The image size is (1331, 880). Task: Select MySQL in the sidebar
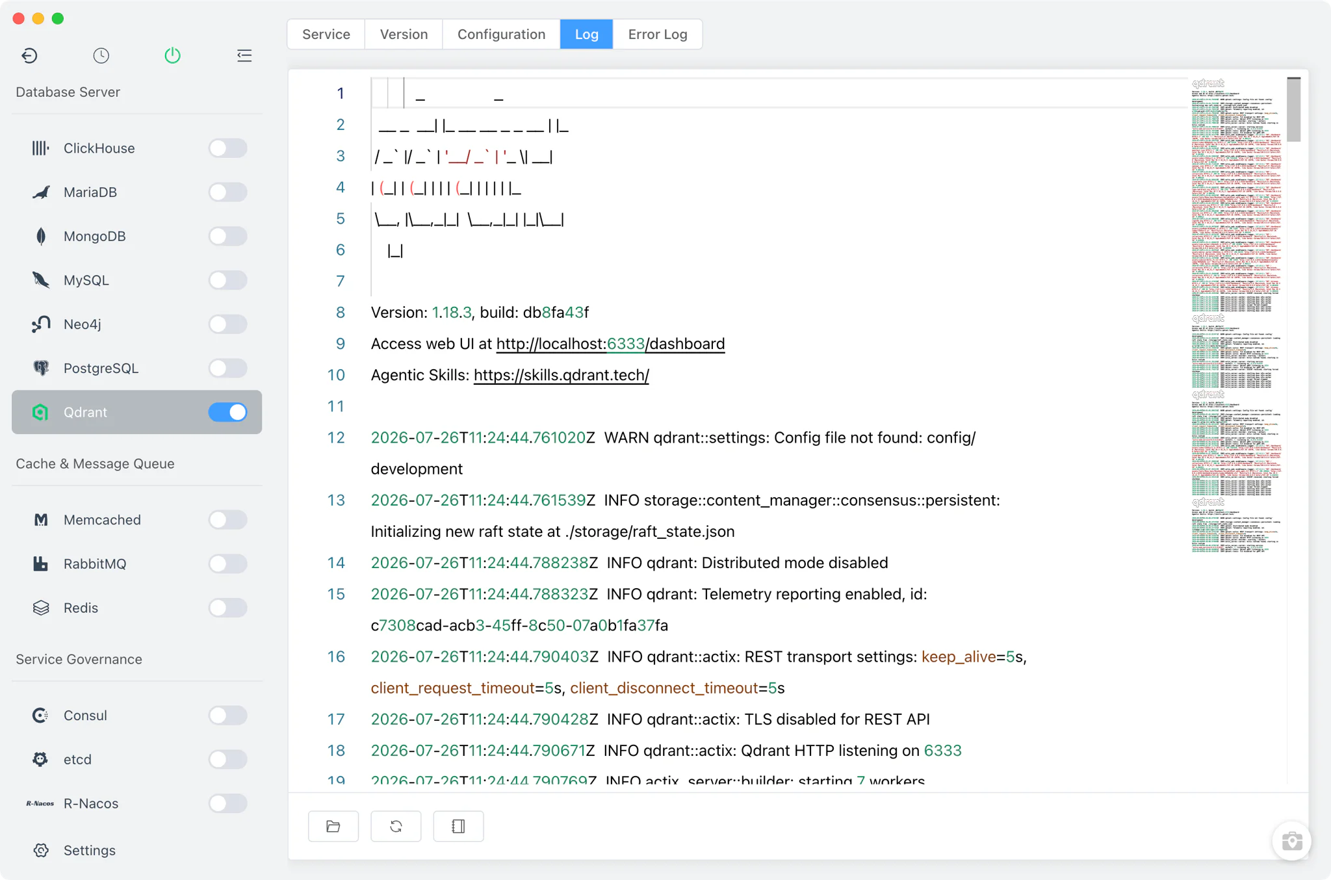point(136,280)
